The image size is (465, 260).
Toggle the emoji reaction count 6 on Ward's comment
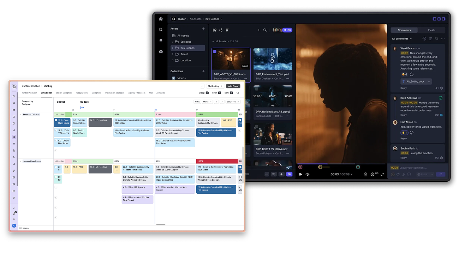(x=404, y=74)
